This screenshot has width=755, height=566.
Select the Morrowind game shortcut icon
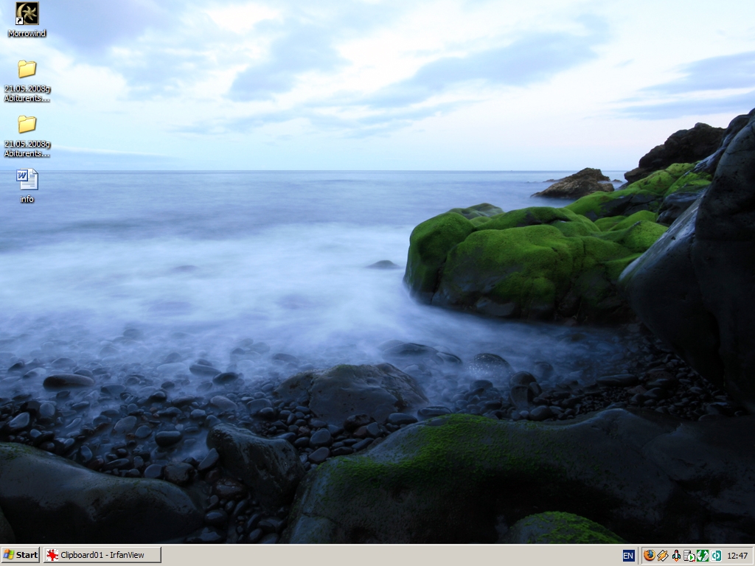[27, 13]
